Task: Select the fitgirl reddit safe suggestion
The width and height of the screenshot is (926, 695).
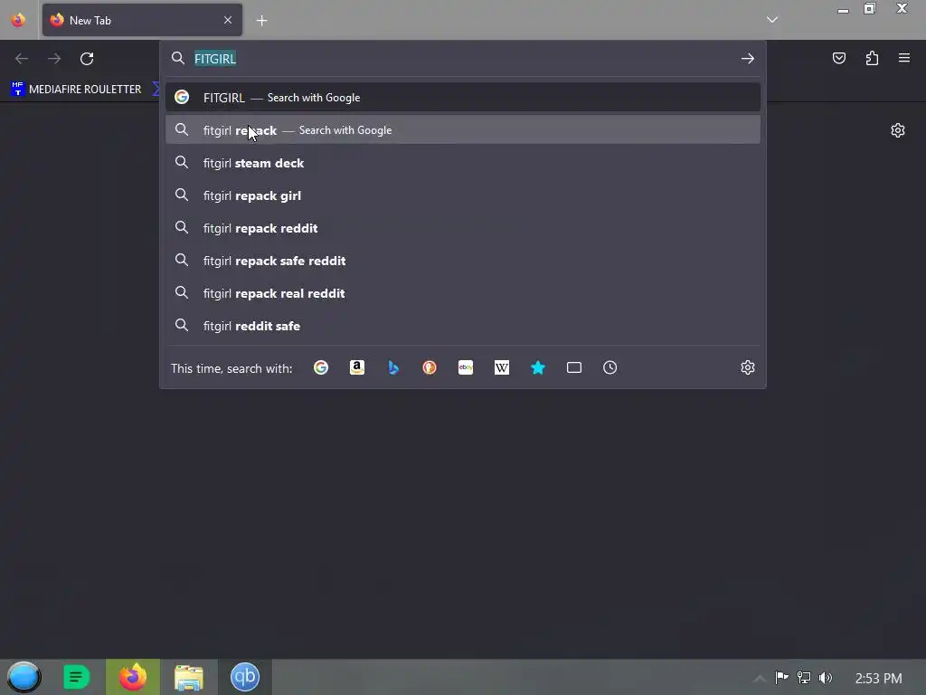Action: [463, 326]
